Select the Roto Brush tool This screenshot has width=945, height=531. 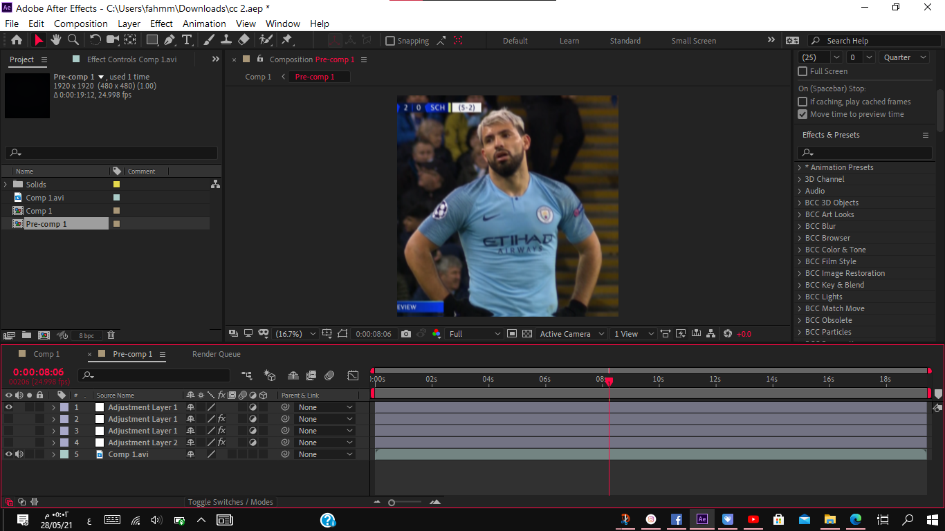(265, 40)
